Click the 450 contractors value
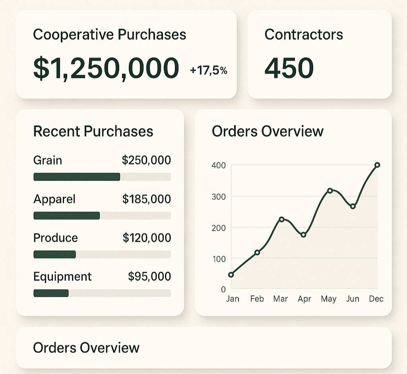This screenshot has height=374, width=407. point(289,68)
